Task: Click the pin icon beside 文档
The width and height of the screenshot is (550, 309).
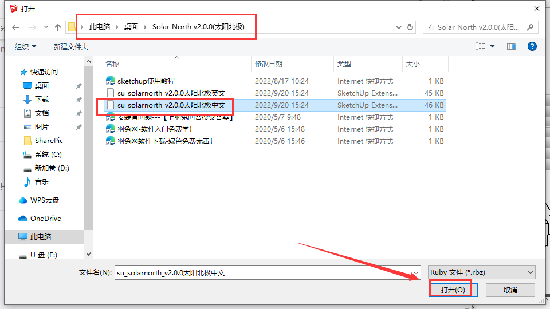Action: (x=79, y=113)
